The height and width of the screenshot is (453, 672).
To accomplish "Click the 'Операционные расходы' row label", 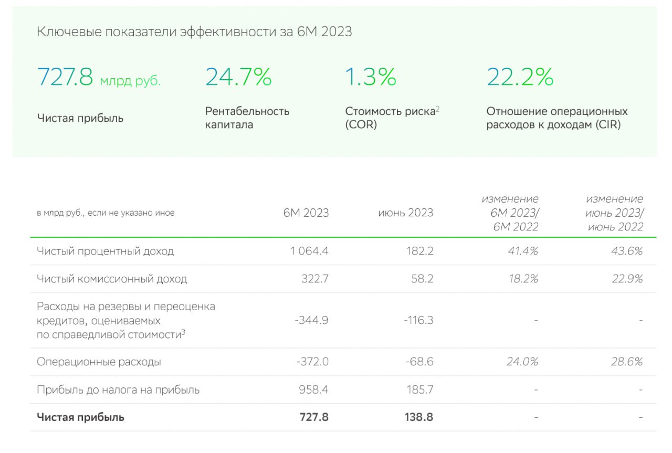I will (99, 362).
